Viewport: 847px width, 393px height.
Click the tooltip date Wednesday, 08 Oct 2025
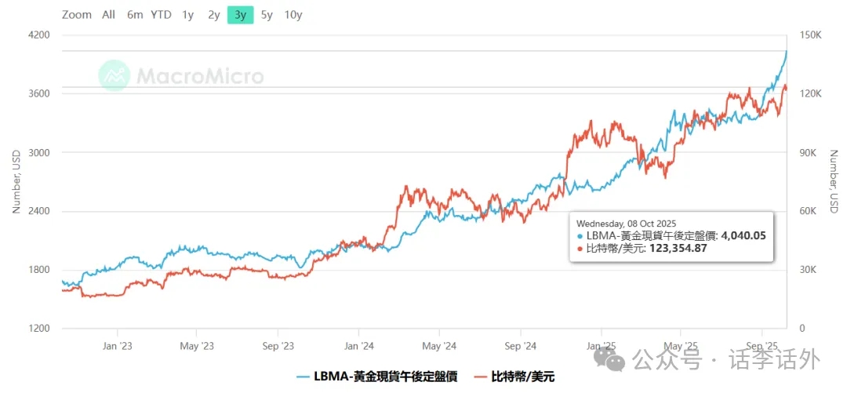click(x=626, y=223)
